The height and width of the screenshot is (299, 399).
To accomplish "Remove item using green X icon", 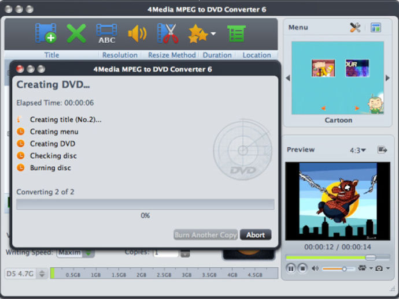I will [76, 33].
